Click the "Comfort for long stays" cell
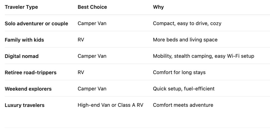The width and height of the screenshot is (270, 133). (179, 72)
